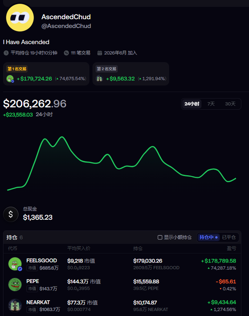Image resolution: width=249 pixels, height=316 pixels.
Task: Switch chart to the 7天 tab
Action: point(211,104)
